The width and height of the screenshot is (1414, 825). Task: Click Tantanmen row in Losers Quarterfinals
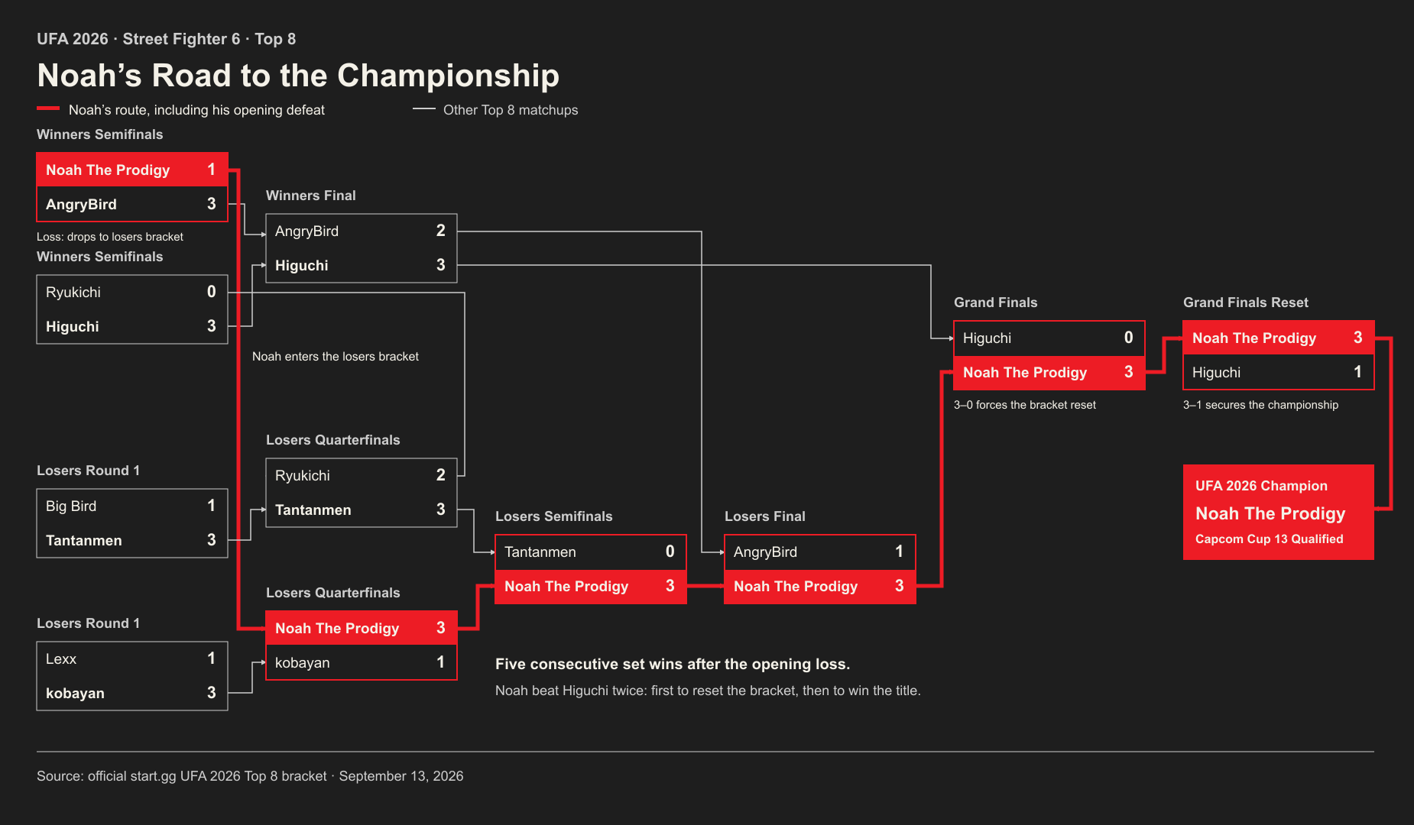click(x=362, y=510)
